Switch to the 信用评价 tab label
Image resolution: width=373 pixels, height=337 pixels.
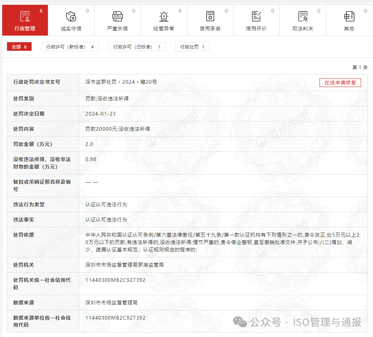tap(256, 29)
